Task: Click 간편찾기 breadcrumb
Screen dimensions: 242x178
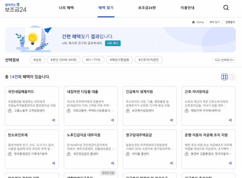Action: [x=230, y=22]
